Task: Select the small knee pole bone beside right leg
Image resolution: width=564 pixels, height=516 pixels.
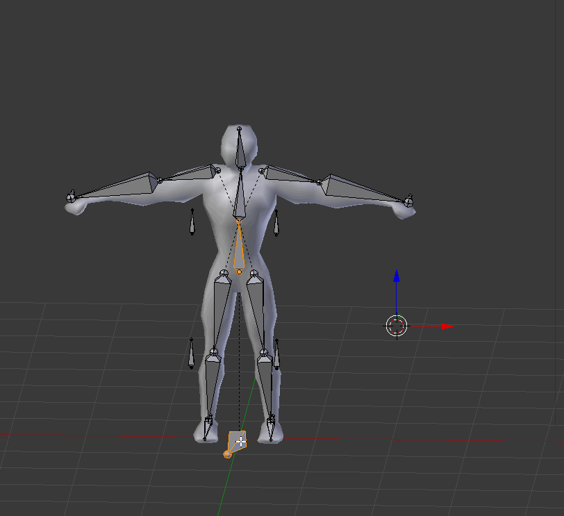Action: [x=276, y=354]
